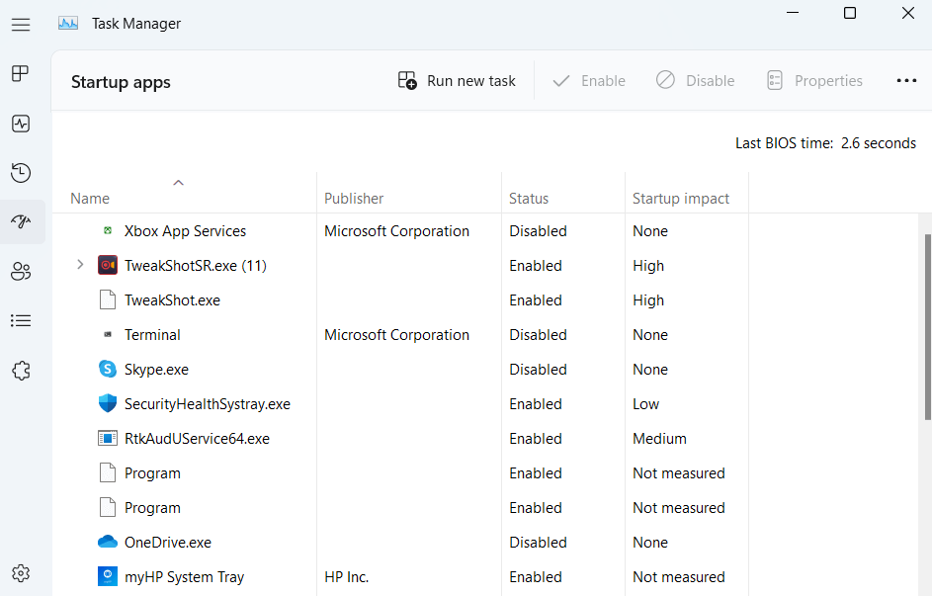This screenshot has height=596, width=932.
Task: Click the TweakShot.exe file icon
Action: [x=108, y=299]
